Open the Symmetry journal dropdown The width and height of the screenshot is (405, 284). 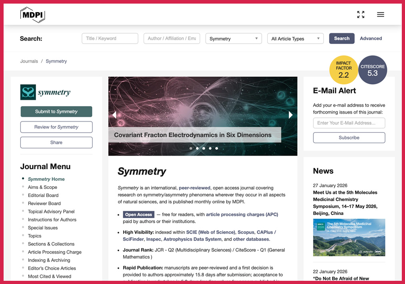click(233, 38)
